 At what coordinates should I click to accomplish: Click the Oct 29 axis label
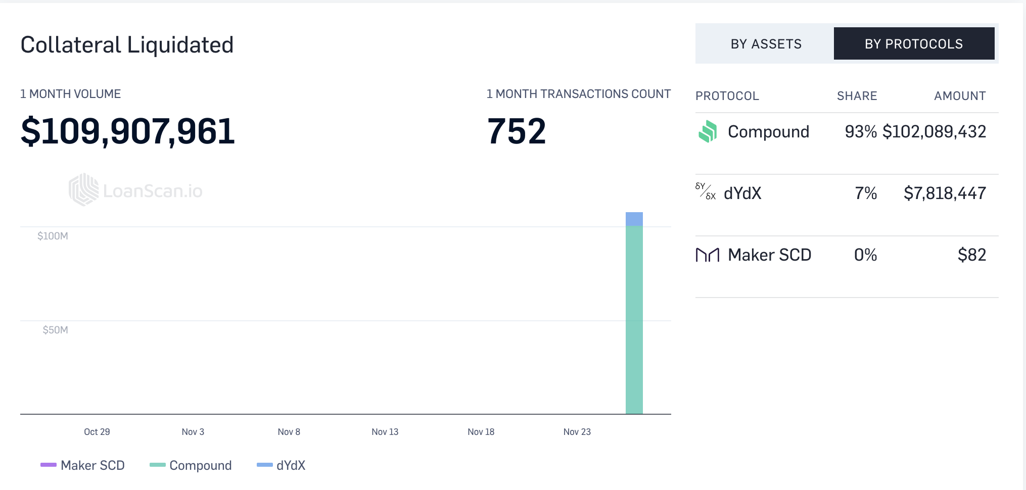(x=97, y=432)
